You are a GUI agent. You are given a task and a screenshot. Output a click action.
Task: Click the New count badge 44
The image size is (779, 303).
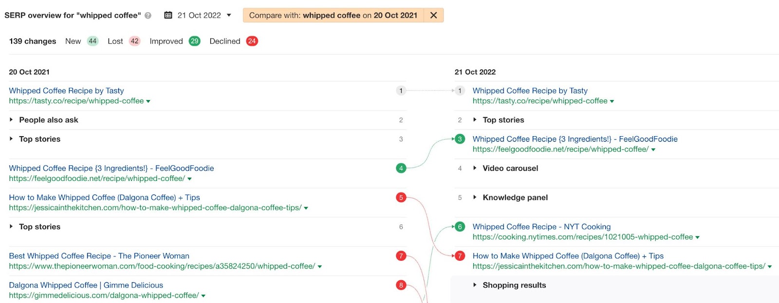(x=93, y=41)
